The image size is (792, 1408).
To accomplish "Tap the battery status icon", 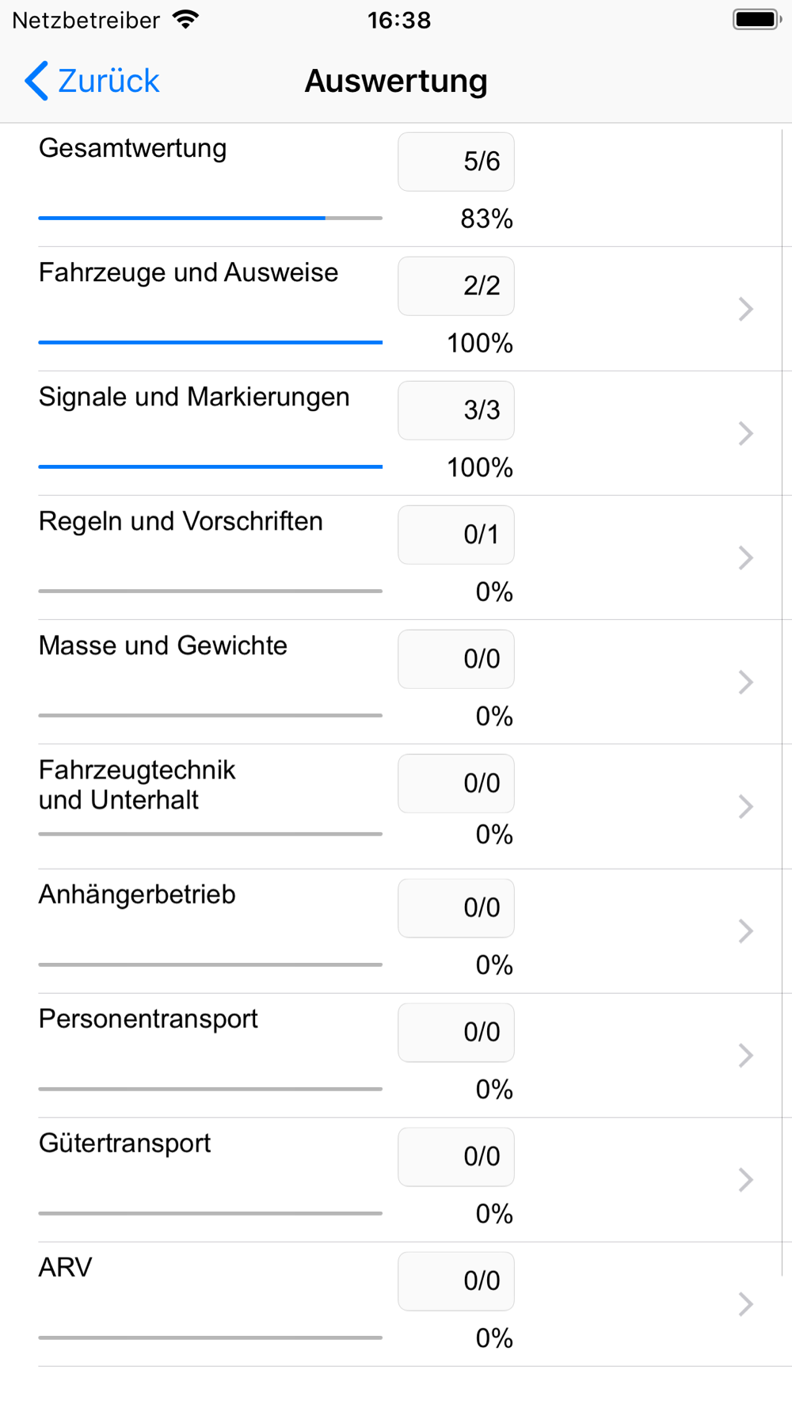I will coord(757,20).
